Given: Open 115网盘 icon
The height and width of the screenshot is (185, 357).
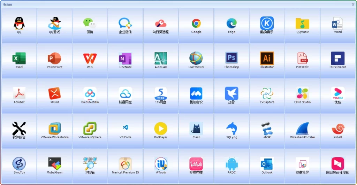Looking at the screenshot, I should 161,95.
